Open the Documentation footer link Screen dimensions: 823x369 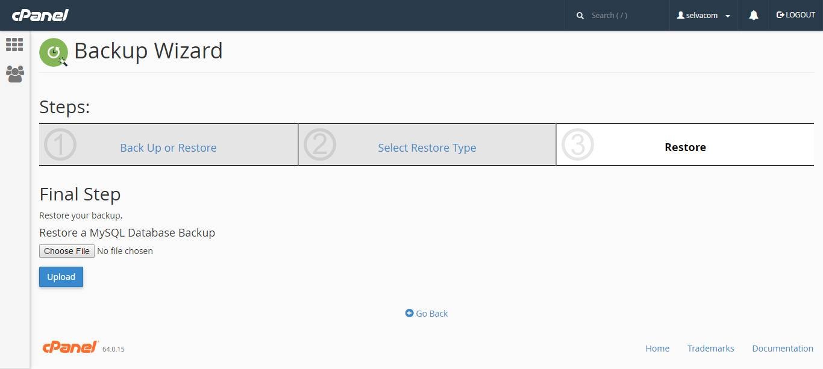tap(783, 349)
